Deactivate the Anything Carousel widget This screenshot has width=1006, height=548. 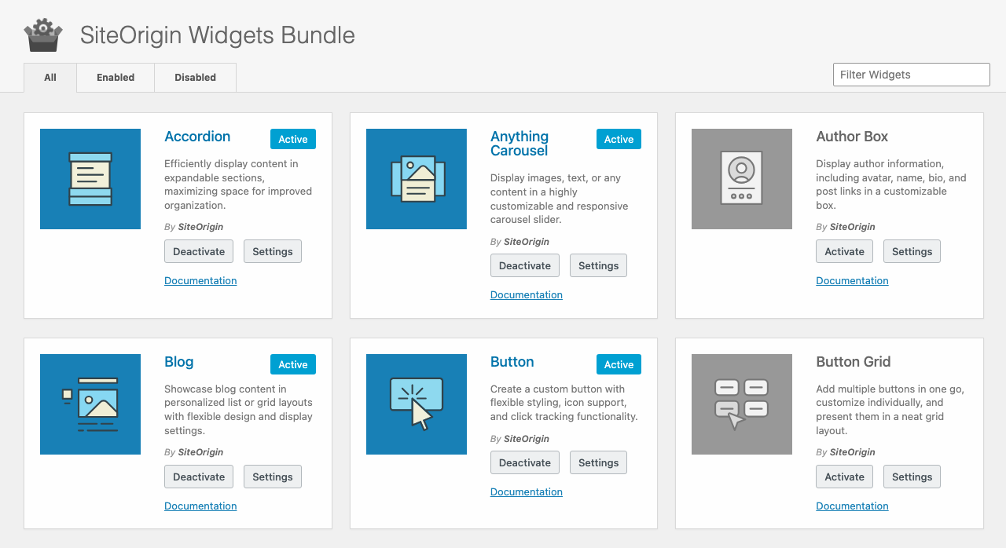[x=525, y=265]
